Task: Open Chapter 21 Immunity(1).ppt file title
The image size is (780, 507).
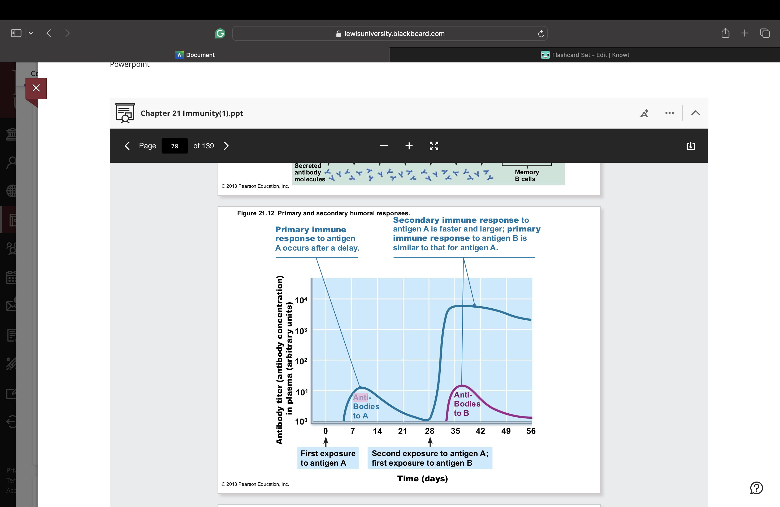Action: 192,113
